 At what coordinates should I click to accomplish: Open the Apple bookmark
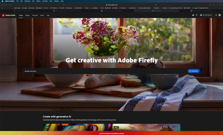coord(25,8)
